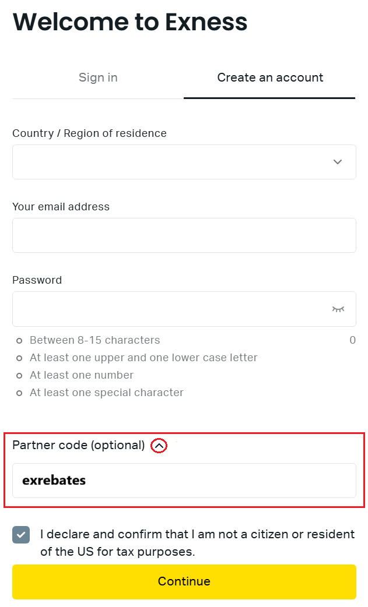Open the Country / Region of residence dropdown
Image resolution: width=368 pixels, height=607 pixels.
pos(175,162)
